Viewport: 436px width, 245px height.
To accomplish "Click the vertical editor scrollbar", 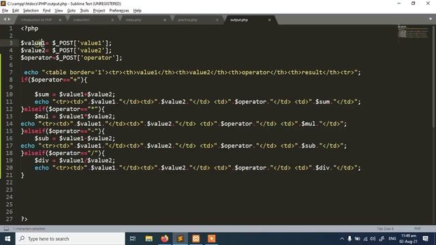I will coord(434,76).
